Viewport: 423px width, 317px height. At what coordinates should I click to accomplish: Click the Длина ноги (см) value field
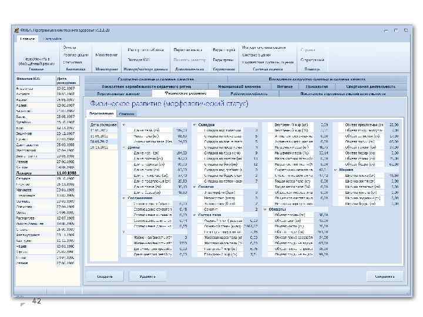click(180, 153)
